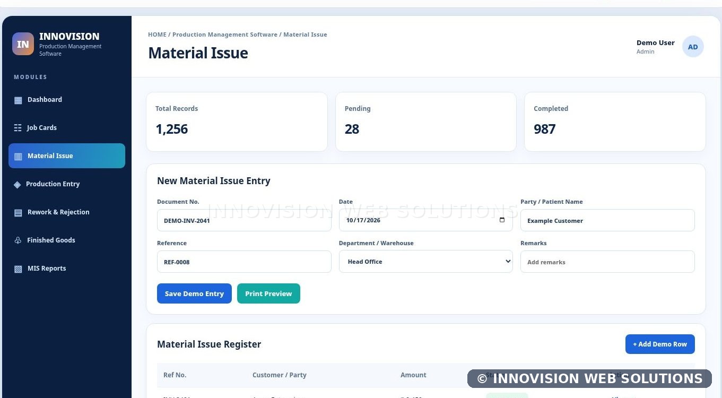This screenshot has width=722, height=398.
Task: Click the Total Records 1,256 card
Action: (x=237, y=122)
